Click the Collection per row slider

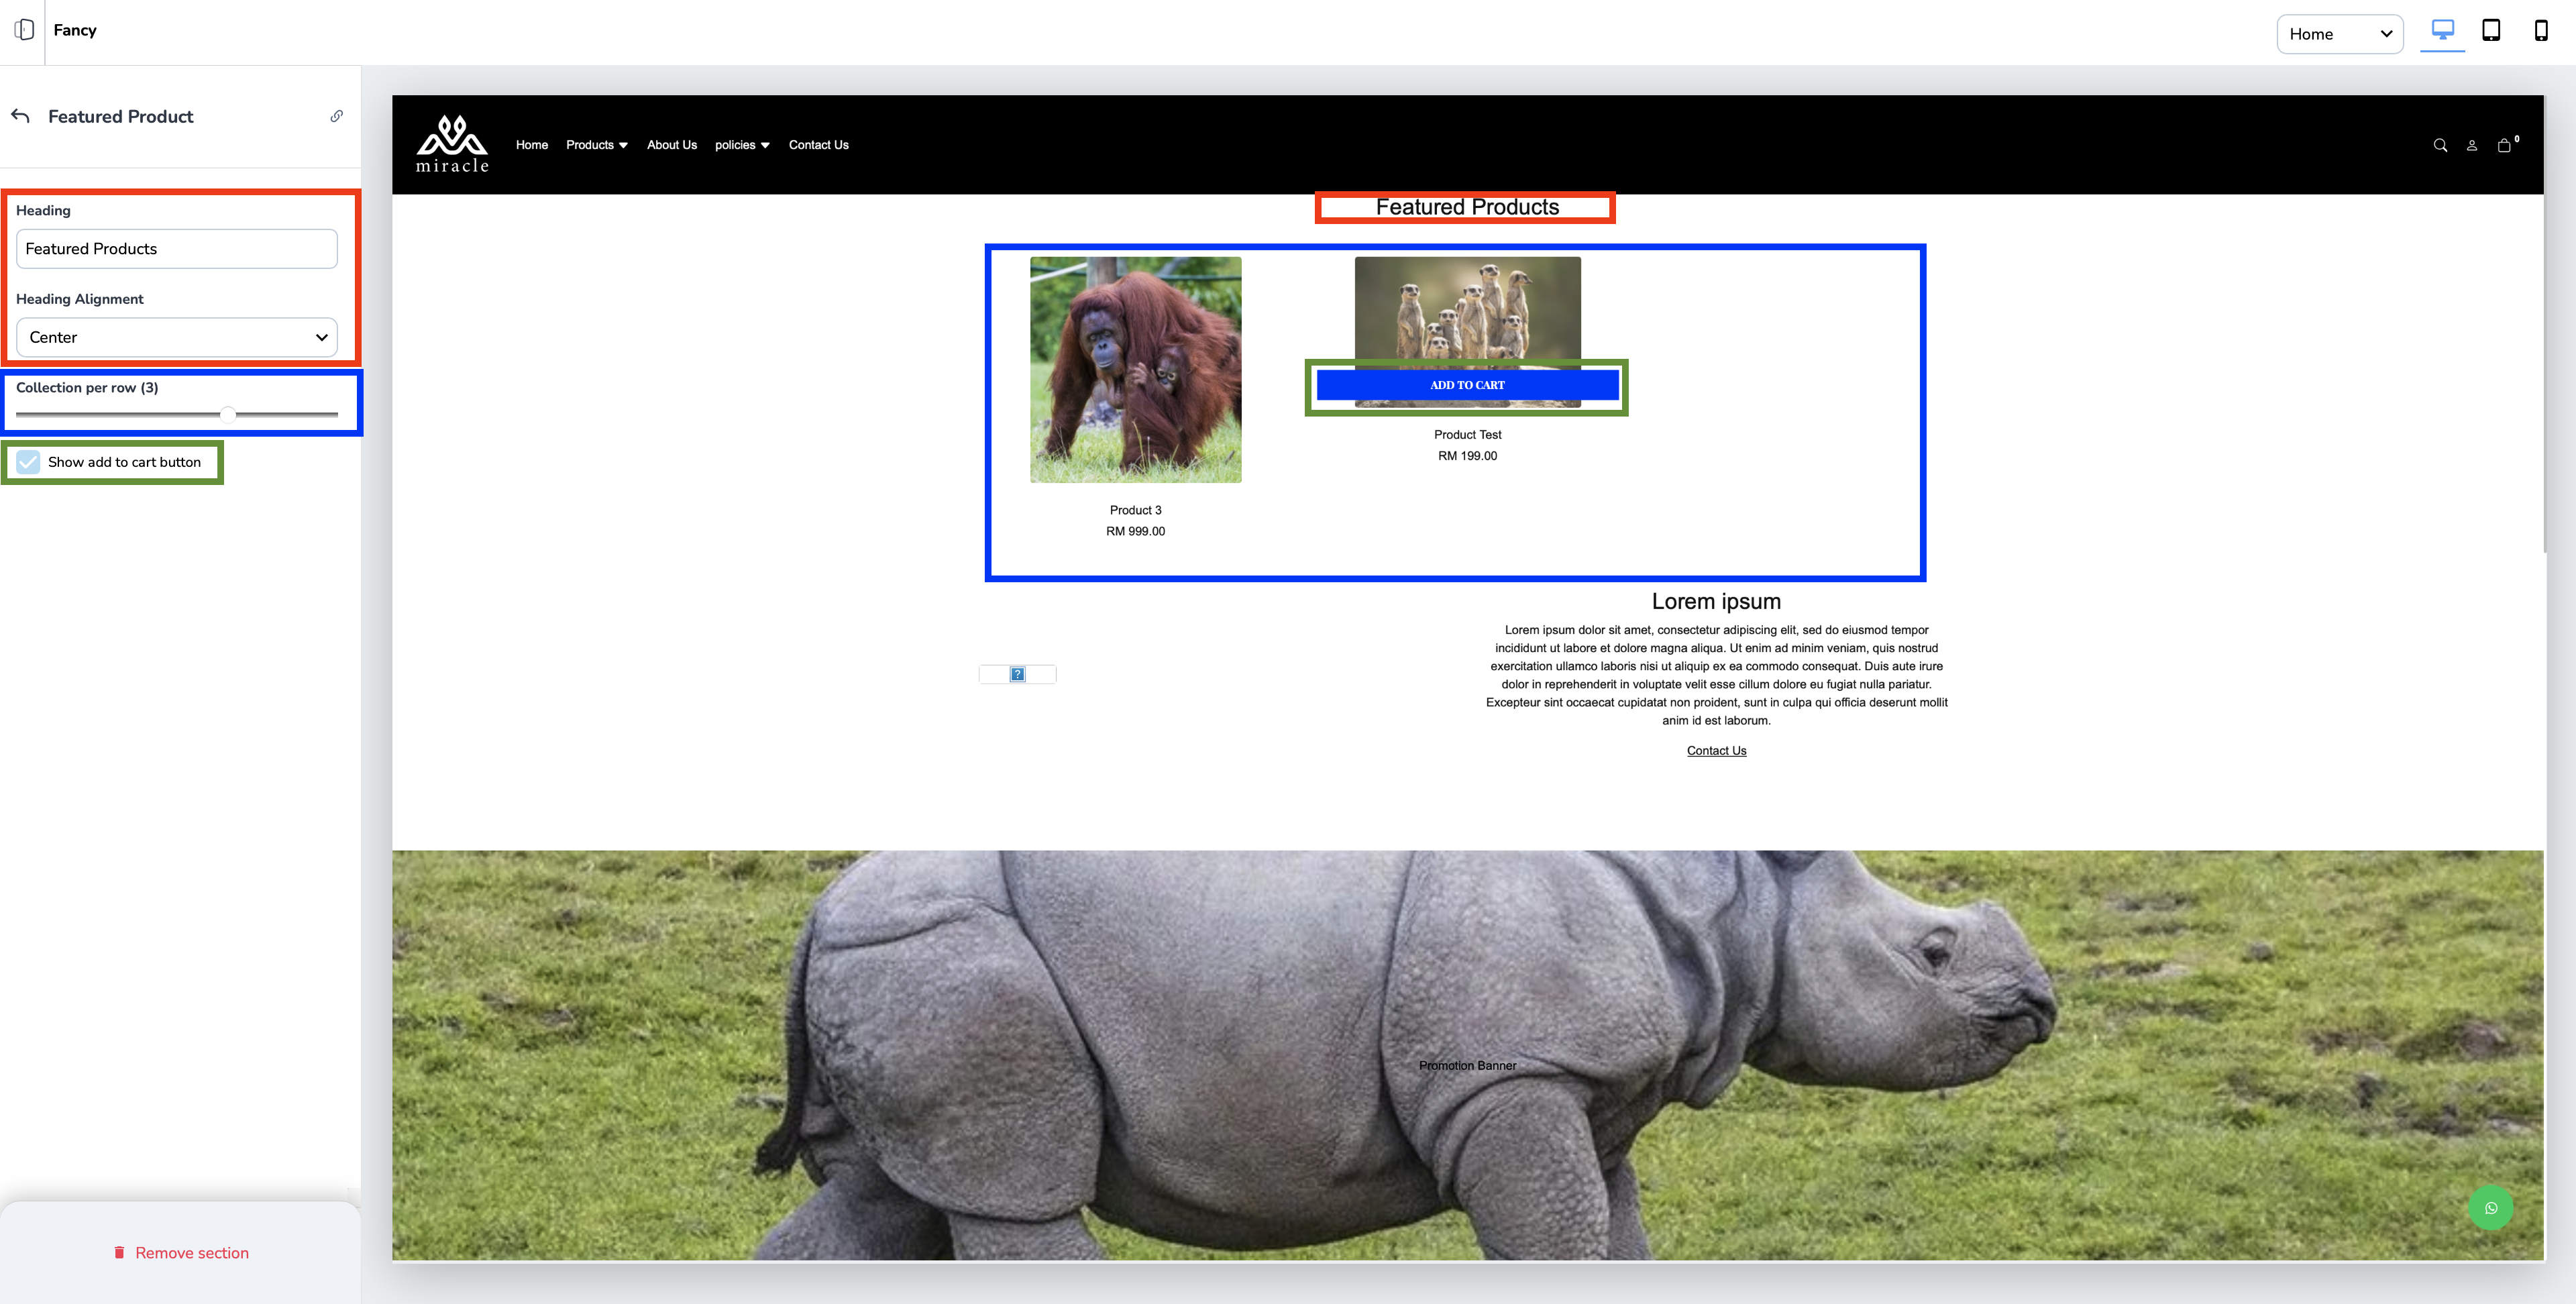point(228,414)
